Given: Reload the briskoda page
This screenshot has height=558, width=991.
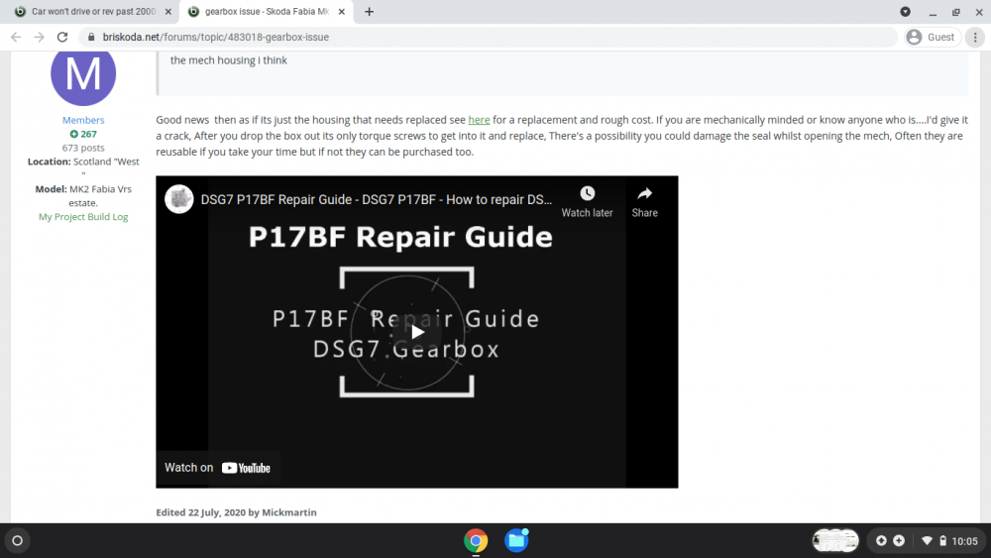Looking at the screenshot, I should coord(61,38).
